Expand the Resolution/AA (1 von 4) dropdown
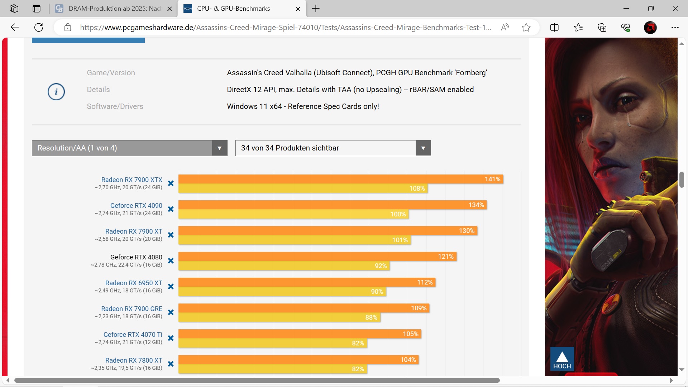 pos(129,148)
